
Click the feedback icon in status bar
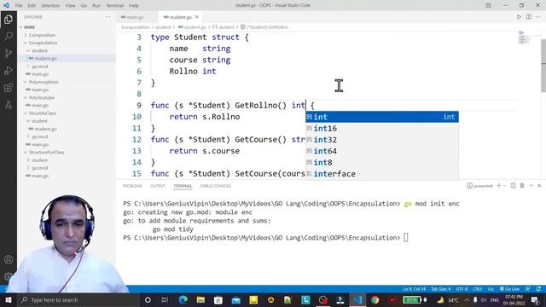(528, 289)
